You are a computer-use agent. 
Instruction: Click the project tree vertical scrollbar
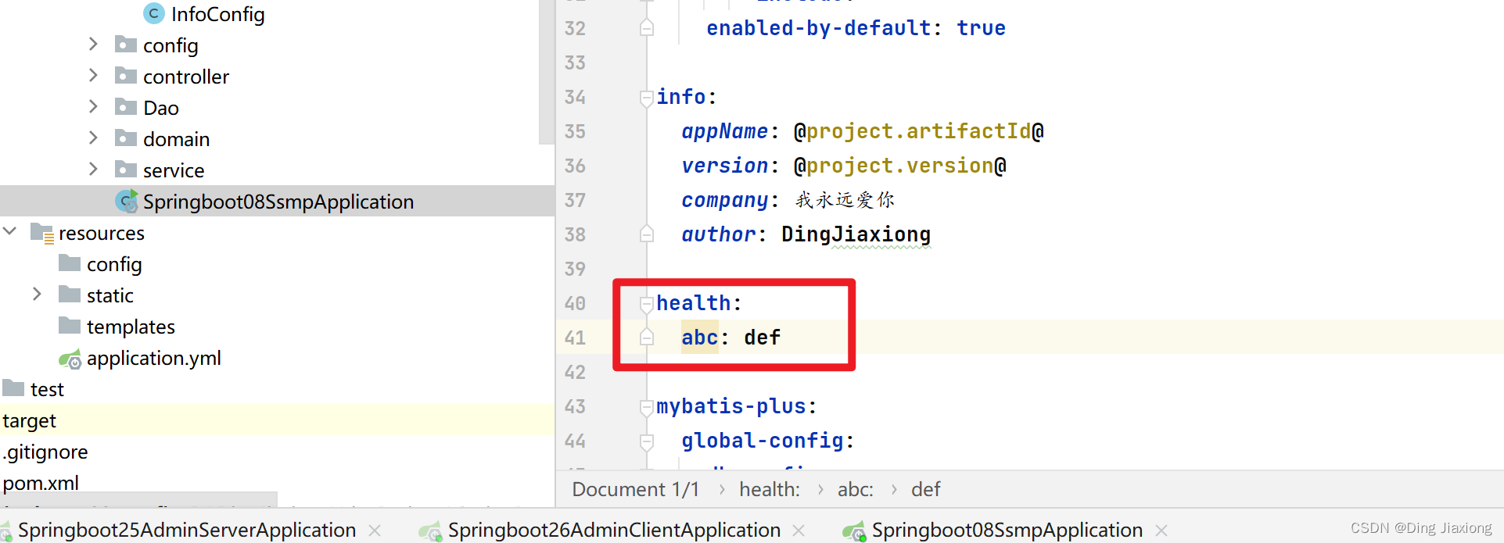tap(546, 72)
